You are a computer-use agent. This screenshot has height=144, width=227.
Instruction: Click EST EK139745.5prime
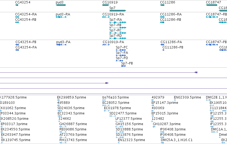tap(16, 140)
